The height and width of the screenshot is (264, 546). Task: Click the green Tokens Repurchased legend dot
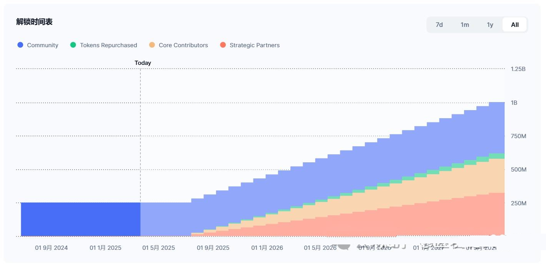point(73,45)
